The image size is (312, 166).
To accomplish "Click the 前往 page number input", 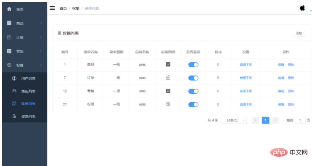I will (x=300, y=120).
